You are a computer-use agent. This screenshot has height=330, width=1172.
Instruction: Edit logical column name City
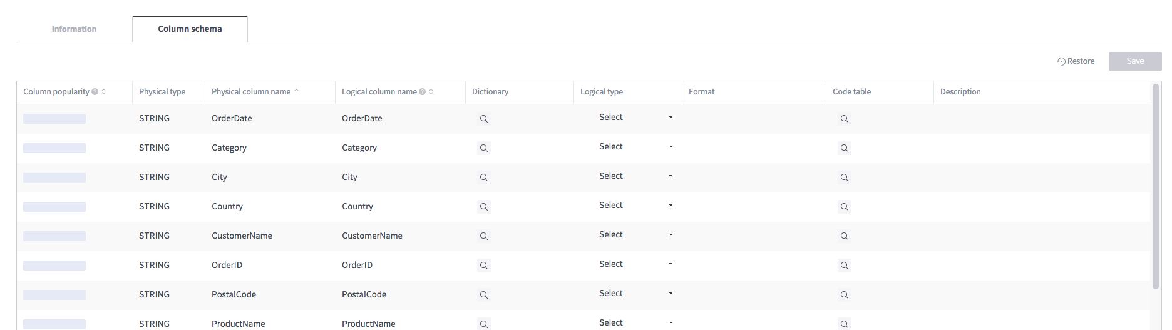click(349, 177)
